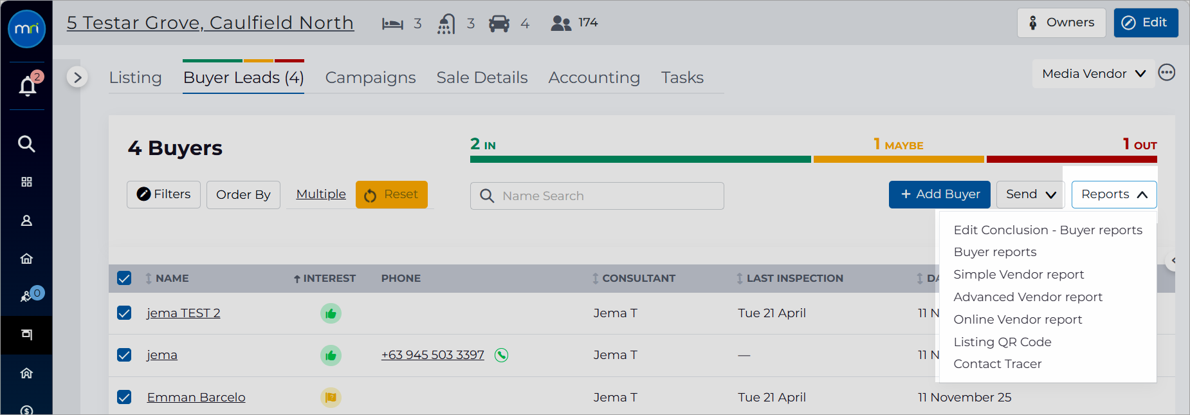Open buyer jema TEST 2
Screen dimensions: 1190x415
click(x=183, y=313)
